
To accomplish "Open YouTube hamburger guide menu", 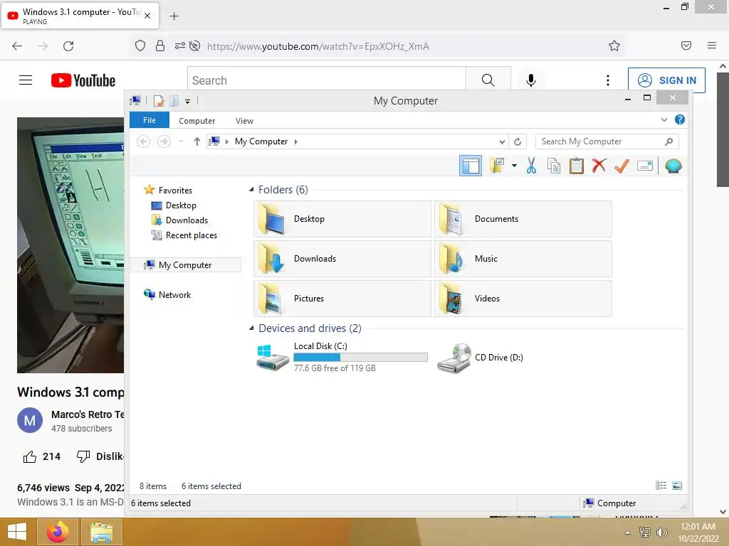I will point(26,80).
